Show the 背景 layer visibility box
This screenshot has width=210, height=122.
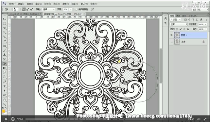click(x=171, y=42)
